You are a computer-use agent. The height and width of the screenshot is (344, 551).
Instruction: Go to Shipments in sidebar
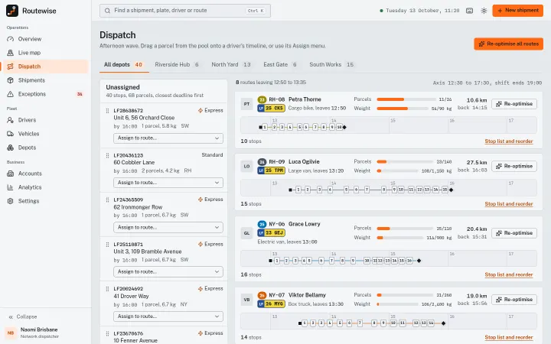45,80
